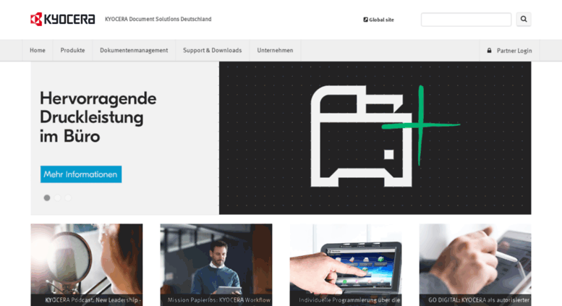Open the Produkte menu
The height and width of the screenshot is (306, 562).
click(x=72, y=51)
